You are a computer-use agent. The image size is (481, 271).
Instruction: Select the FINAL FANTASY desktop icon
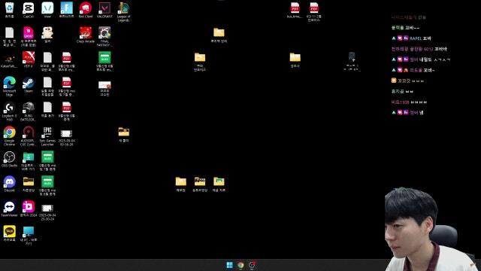pos(104,37)
